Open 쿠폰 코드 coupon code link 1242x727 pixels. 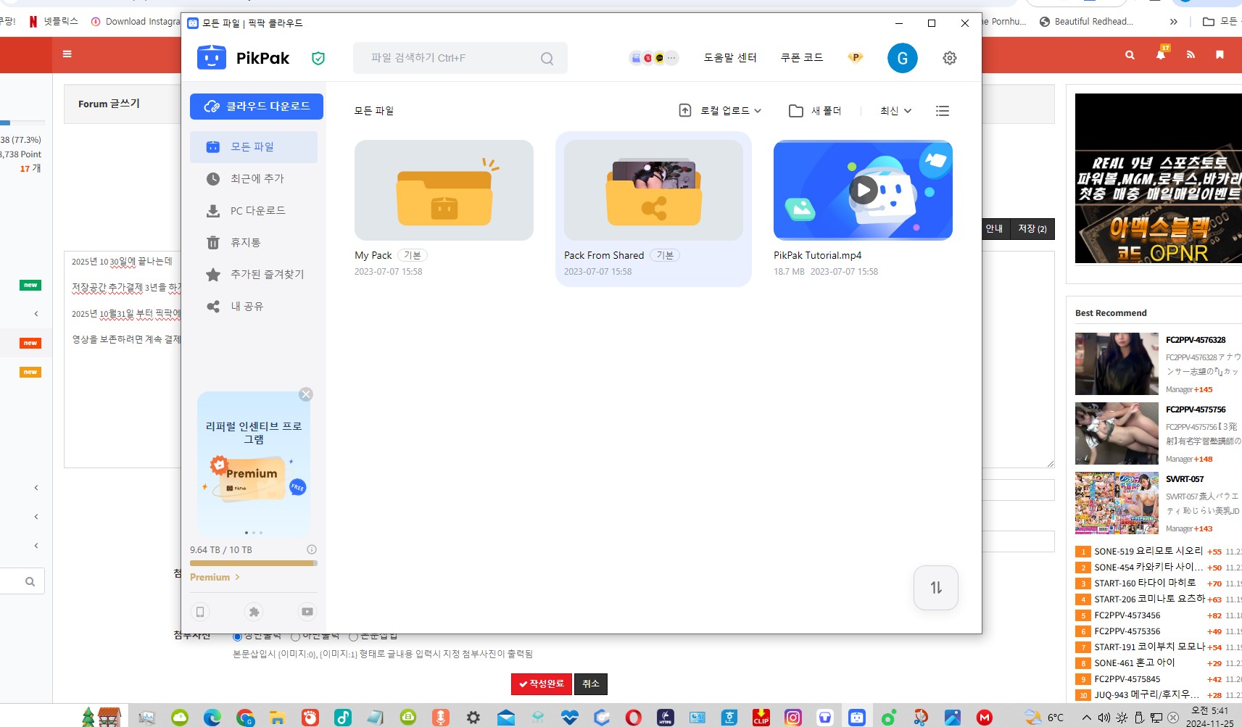tap(802, 58)
